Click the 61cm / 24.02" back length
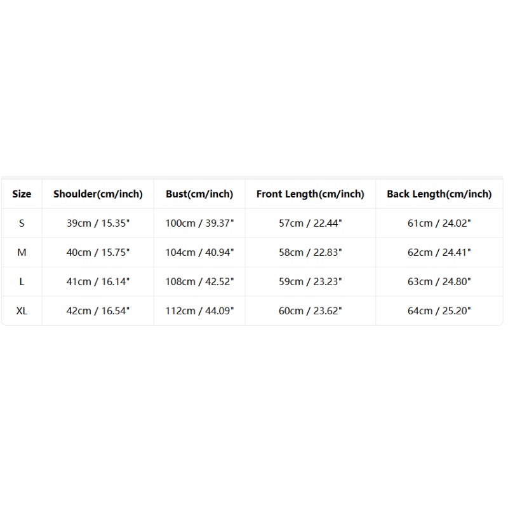 (x=439, y=224)
